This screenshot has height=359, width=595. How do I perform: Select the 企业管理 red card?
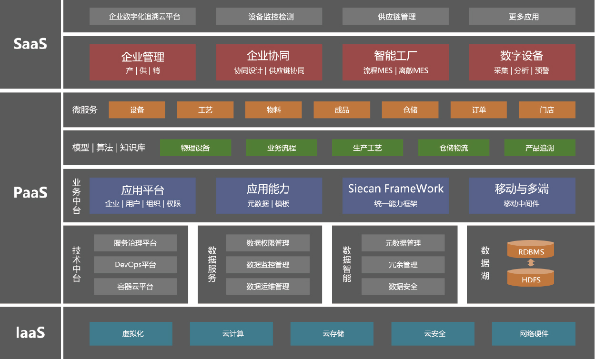pyautogui.click(x=142, y=62)
